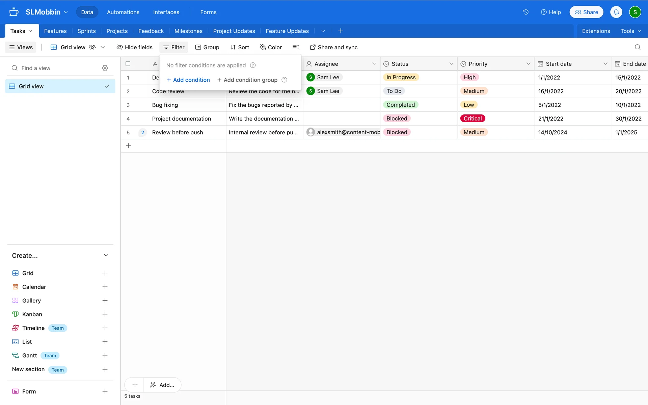This screenshot has height=405, width=648.
Task: Add a new table plus icon
Action: point(341,31)
